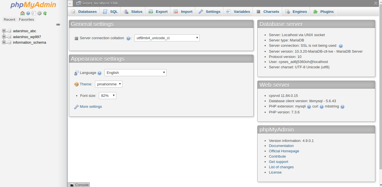The height and width of the screenshot is (187, 382).
Task: Click the collapse arrows icon at top right
Action: 376,3
